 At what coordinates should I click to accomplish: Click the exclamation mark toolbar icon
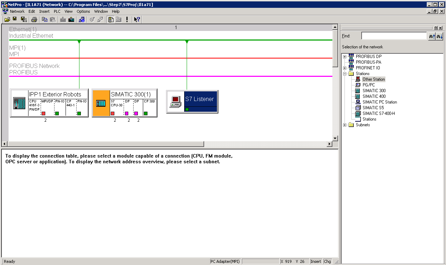pyautogui.click(x=127, y=20)
